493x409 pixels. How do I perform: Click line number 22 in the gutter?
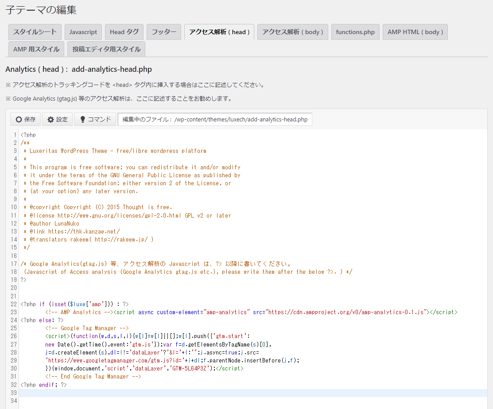coord(14,304)
